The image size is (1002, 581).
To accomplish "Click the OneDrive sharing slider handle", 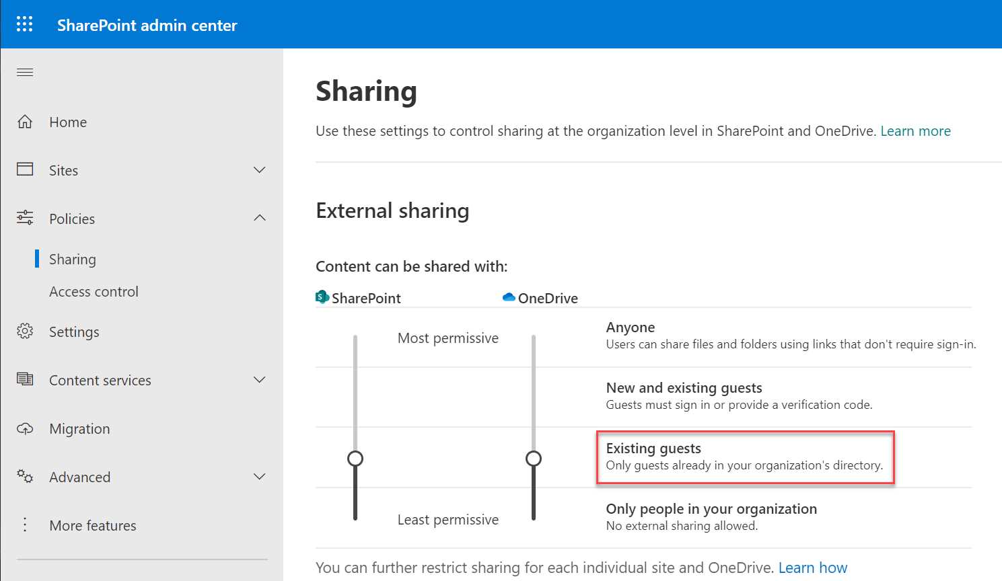I will 533,458.
